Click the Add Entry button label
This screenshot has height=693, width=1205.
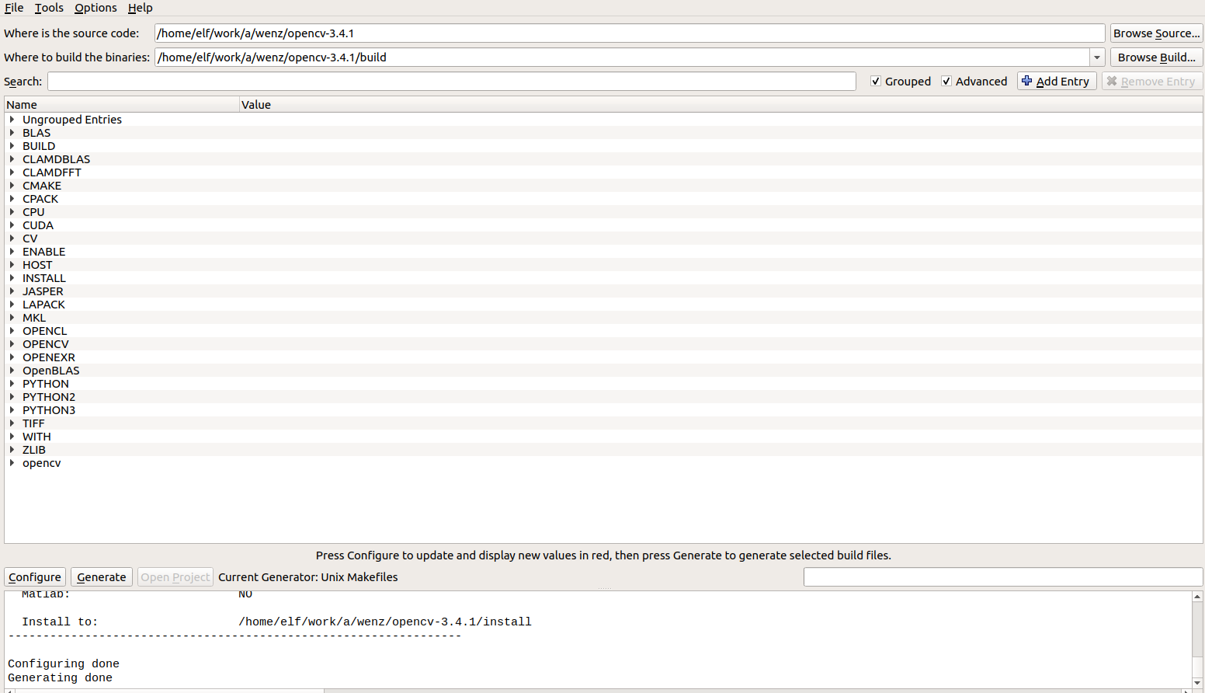1063,82
